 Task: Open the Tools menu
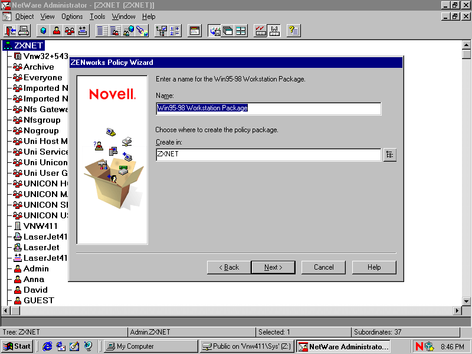97,17
